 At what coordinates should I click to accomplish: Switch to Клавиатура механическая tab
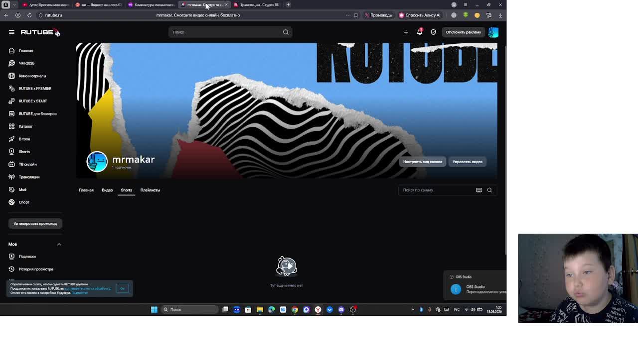tap(151, 5)
